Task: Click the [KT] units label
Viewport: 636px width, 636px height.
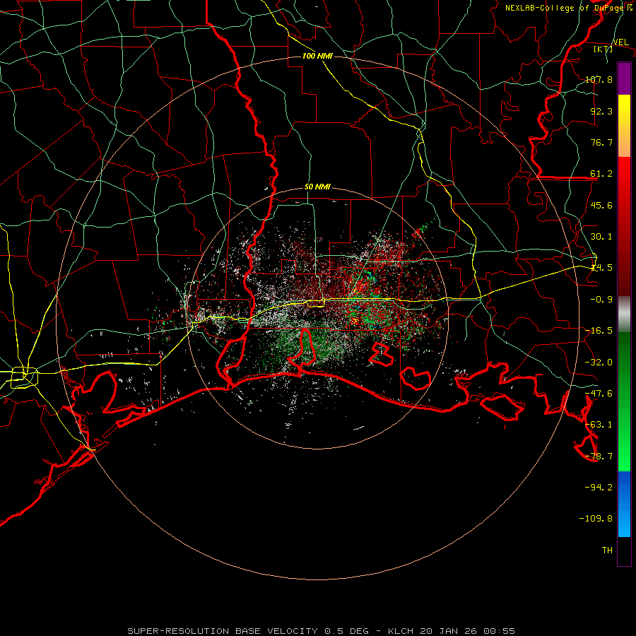Action: pyautogui.click(x=603, y=49)
